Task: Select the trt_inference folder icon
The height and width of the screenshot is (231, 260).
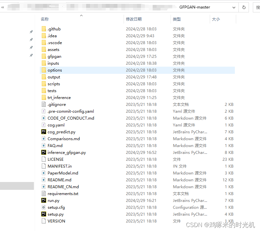Action: pos(44,97)
